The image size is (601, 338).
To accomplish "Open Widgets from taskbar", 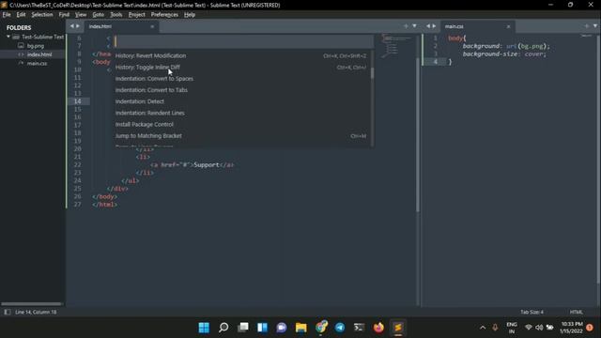I will (262, 328).
